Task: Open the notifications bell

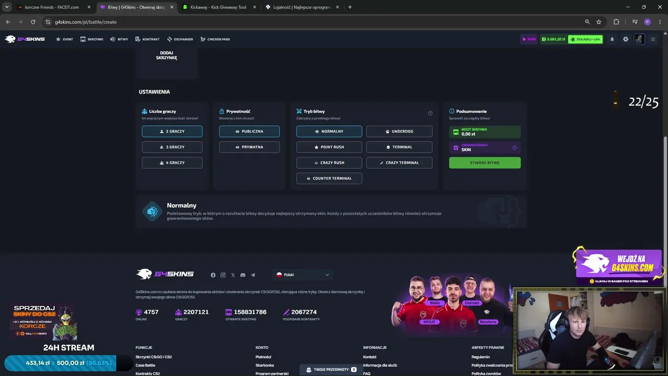Action: 612,39
